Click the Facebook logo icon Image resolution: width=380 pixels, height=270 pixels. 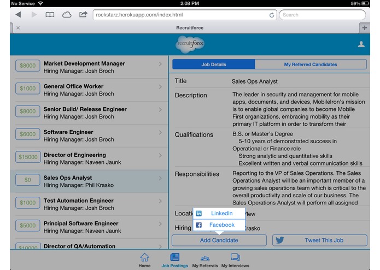[x=198, y=225]
